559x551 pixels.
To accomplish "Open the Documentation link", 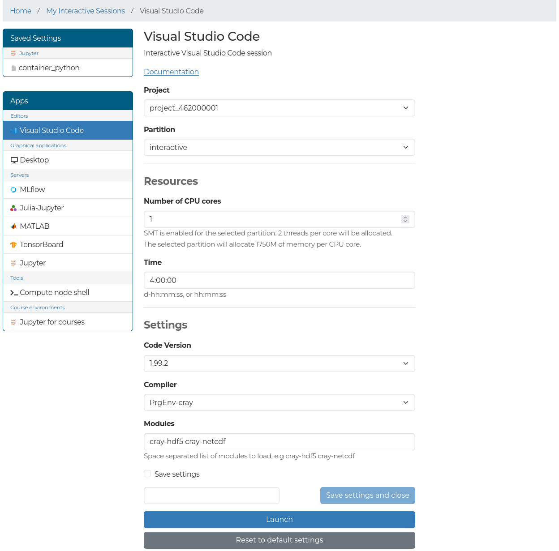I will [x=171, y=72].
